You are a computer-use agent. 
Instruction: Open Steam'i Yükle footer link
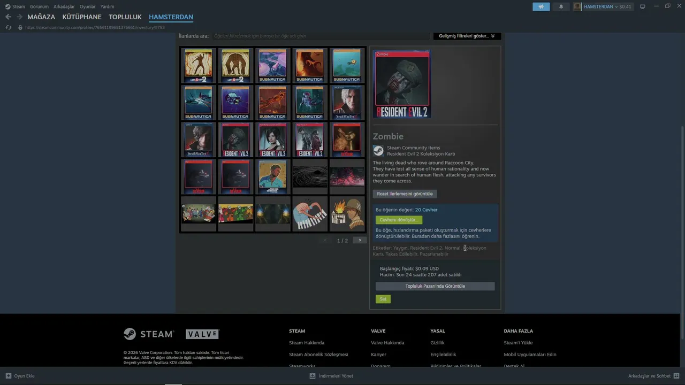point(518,343)
